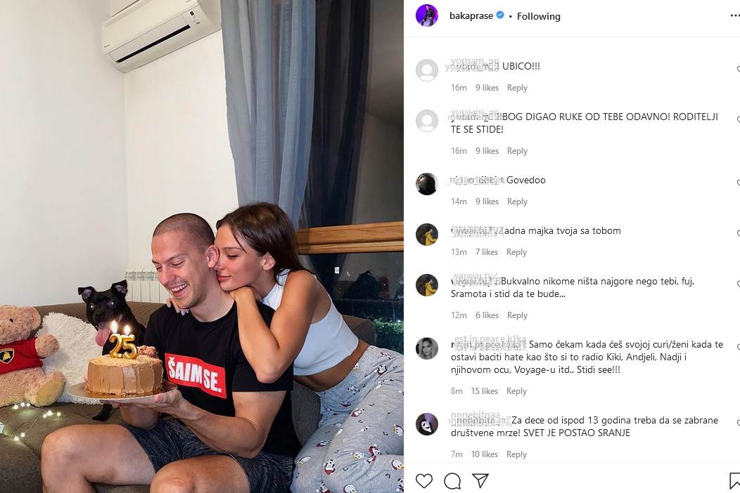
Task: Share the post with the paper plane icon
Action: [480, 480]
